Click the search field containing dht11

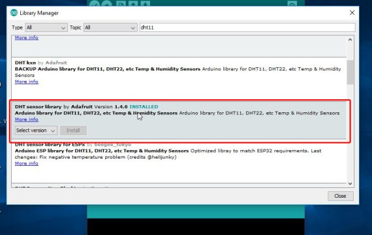tap(247, 27)
